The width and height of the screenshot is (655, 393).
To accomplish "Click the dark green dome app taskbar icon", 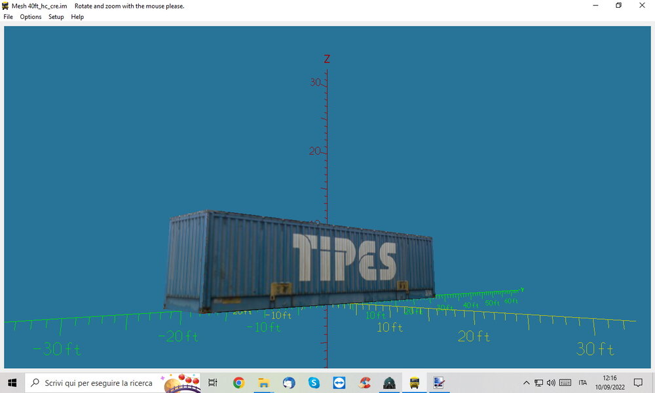I will (x=389, y=383).
